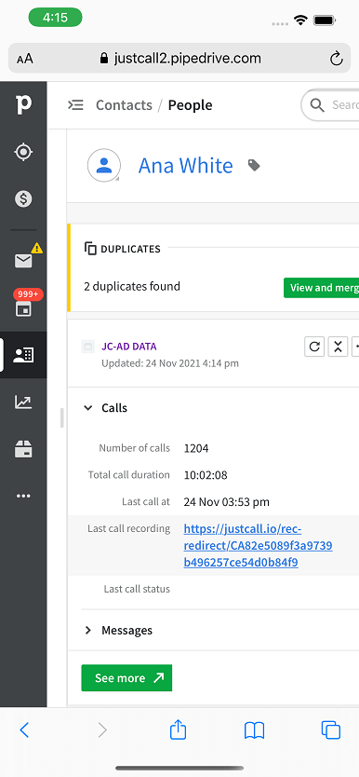Open Deals dollar icon in sidebar

click(23, 198)
